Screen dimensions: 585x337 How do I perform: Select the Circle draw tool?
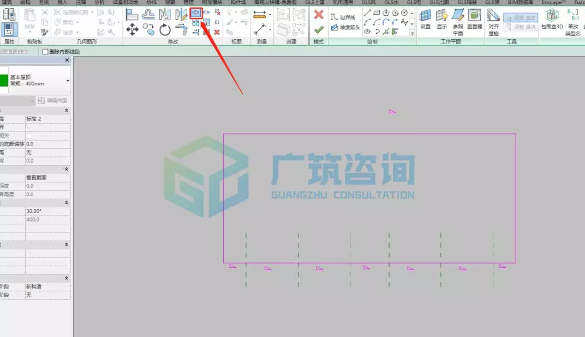[x=404, y=13]
